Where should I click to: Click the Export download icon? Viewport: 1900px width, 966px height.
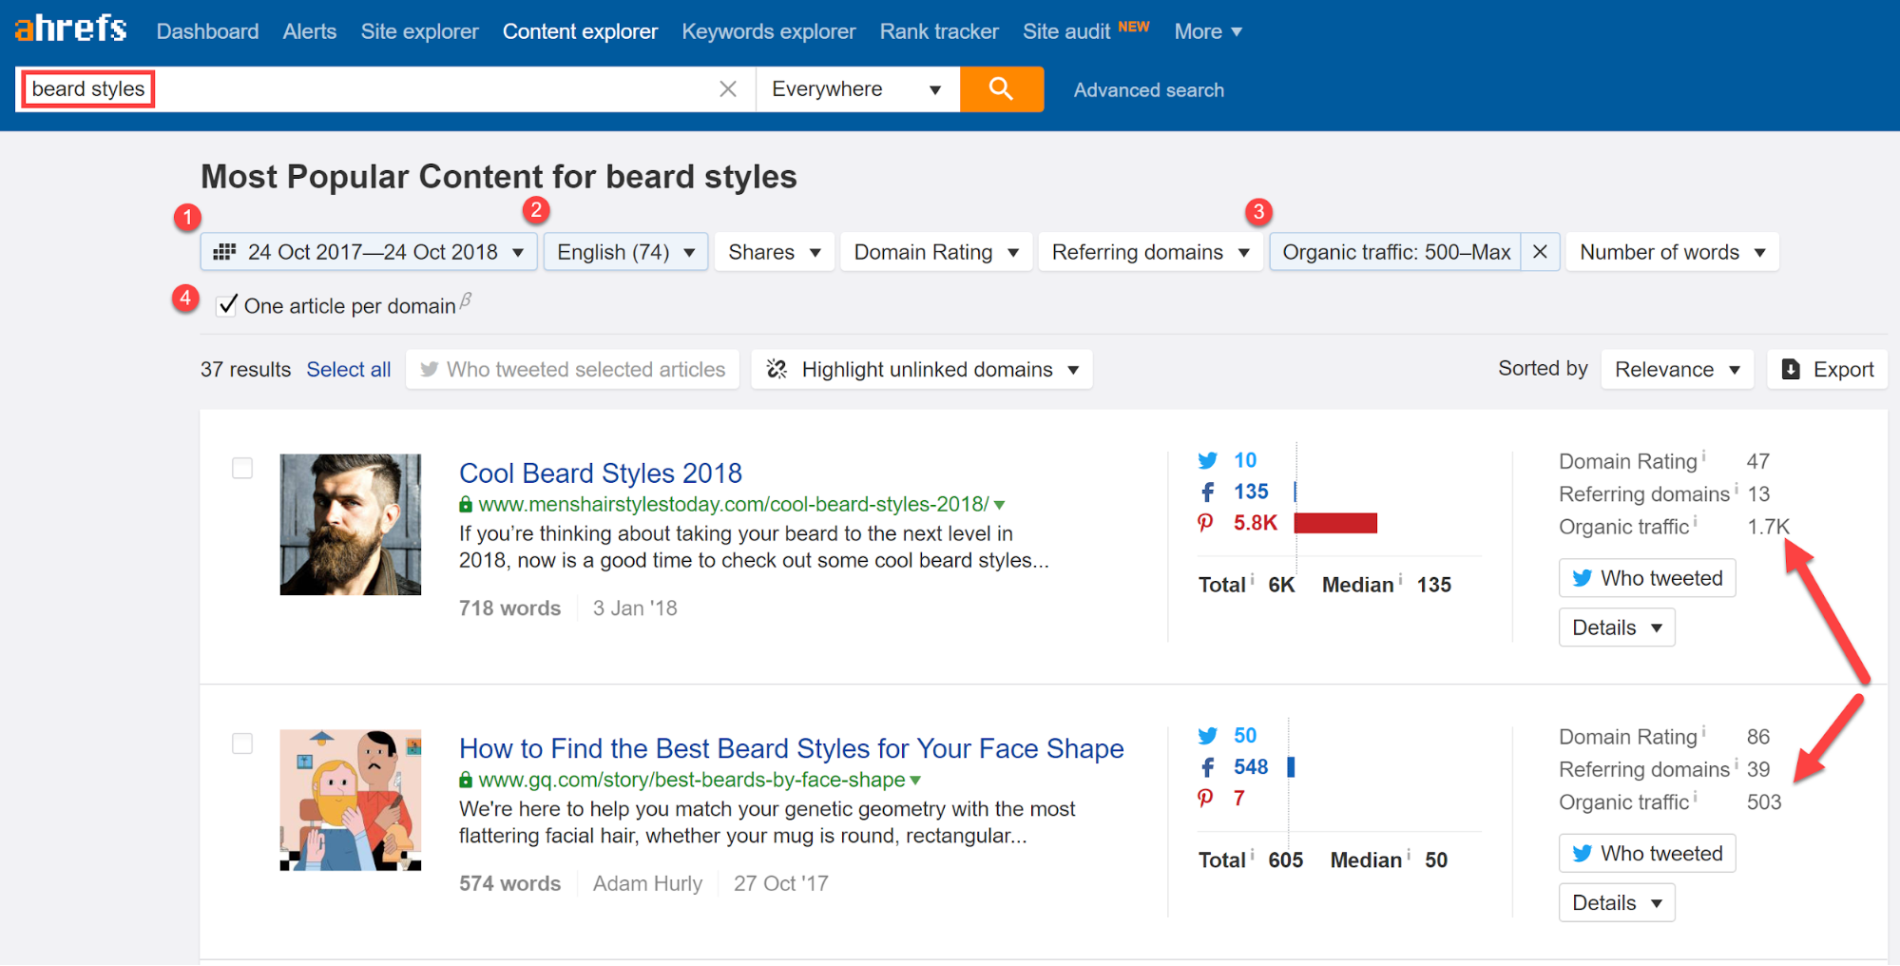[1791, 369]
